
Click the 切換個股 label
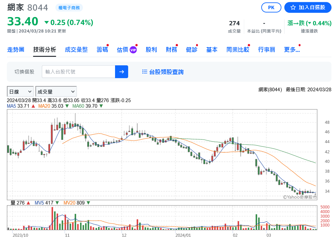(24, 72)
